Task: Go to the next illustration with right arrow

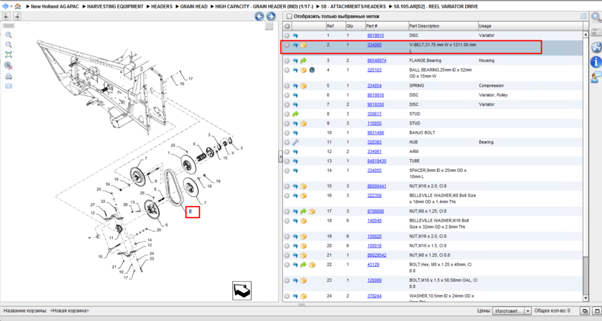Action: coord(271,16)
